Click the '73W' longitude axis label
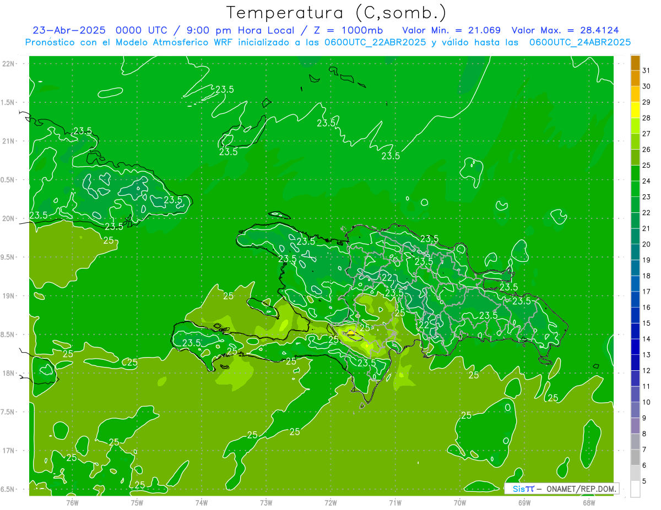The image size is (661, 510). click(x=266, y=502)
